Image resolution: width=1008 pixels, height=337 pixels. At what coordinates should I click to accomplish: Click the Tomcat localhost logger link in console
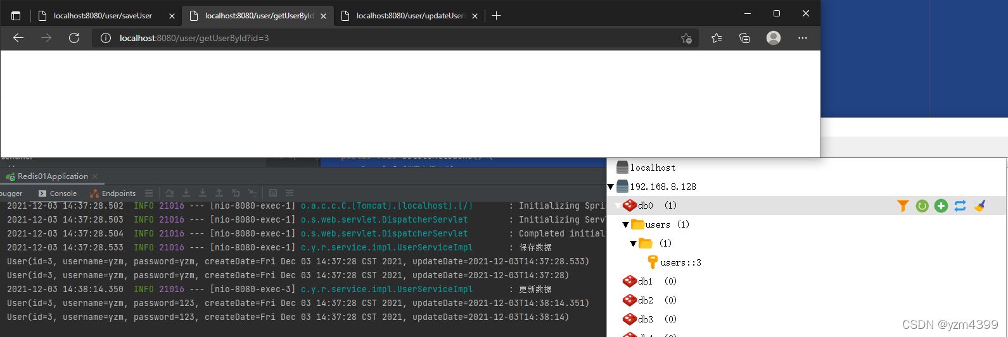386,205
